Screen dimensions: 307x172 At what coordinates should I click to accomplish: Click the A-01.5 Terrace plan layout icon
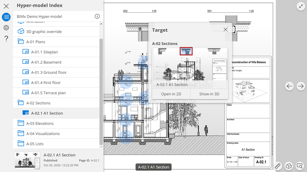(x=26, y=92)
